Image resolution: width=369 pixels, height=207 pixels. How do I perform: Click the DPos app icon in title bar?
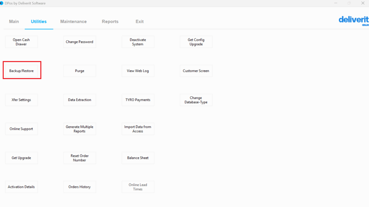coord(2,3)
